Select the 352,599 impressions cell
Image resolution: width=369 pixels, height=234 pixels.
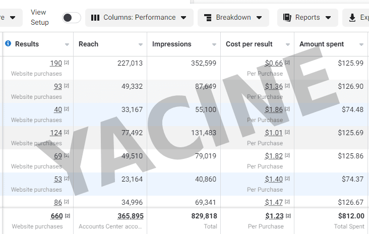pos(204,63)
